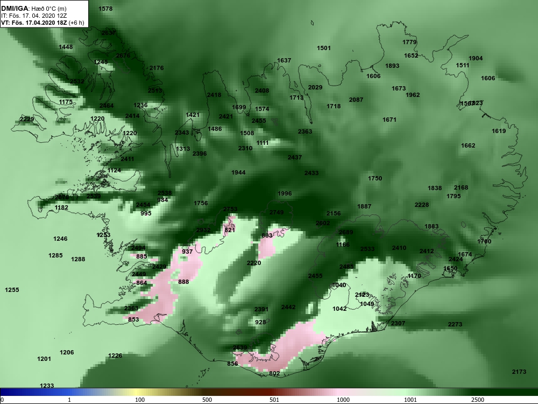Select the map value '1166'
This screenshot has height=404, width=538.
(342, 245)
